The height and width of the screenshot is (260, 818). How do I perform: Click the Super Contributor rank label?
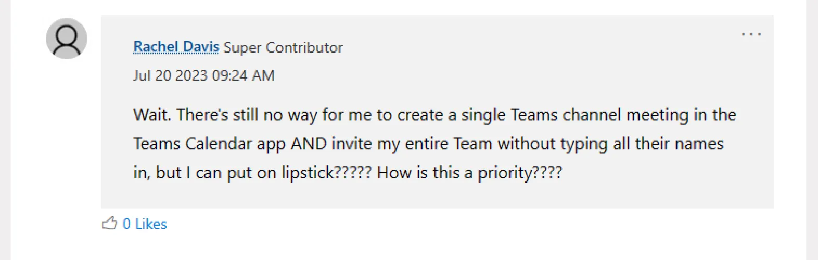[283, 48]
